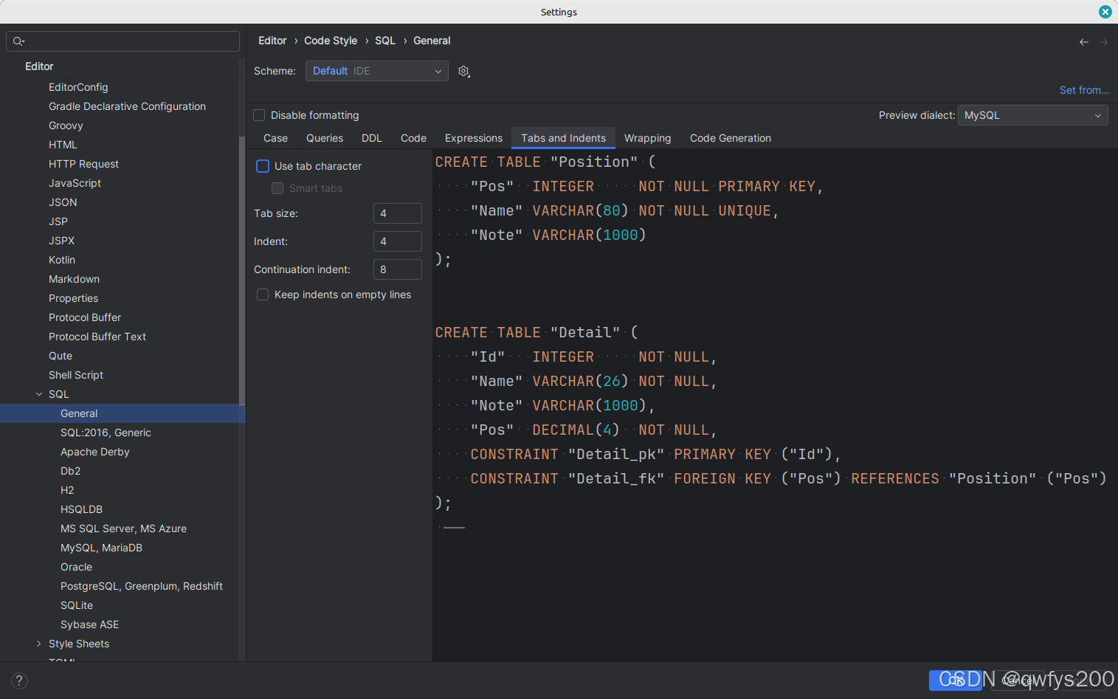Click the OK button

[x=956, y=680]
